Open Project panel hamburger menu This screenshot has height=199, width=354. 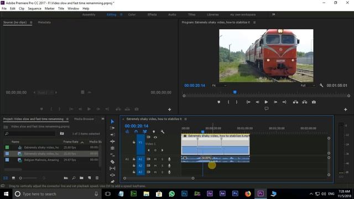point(67,119)
